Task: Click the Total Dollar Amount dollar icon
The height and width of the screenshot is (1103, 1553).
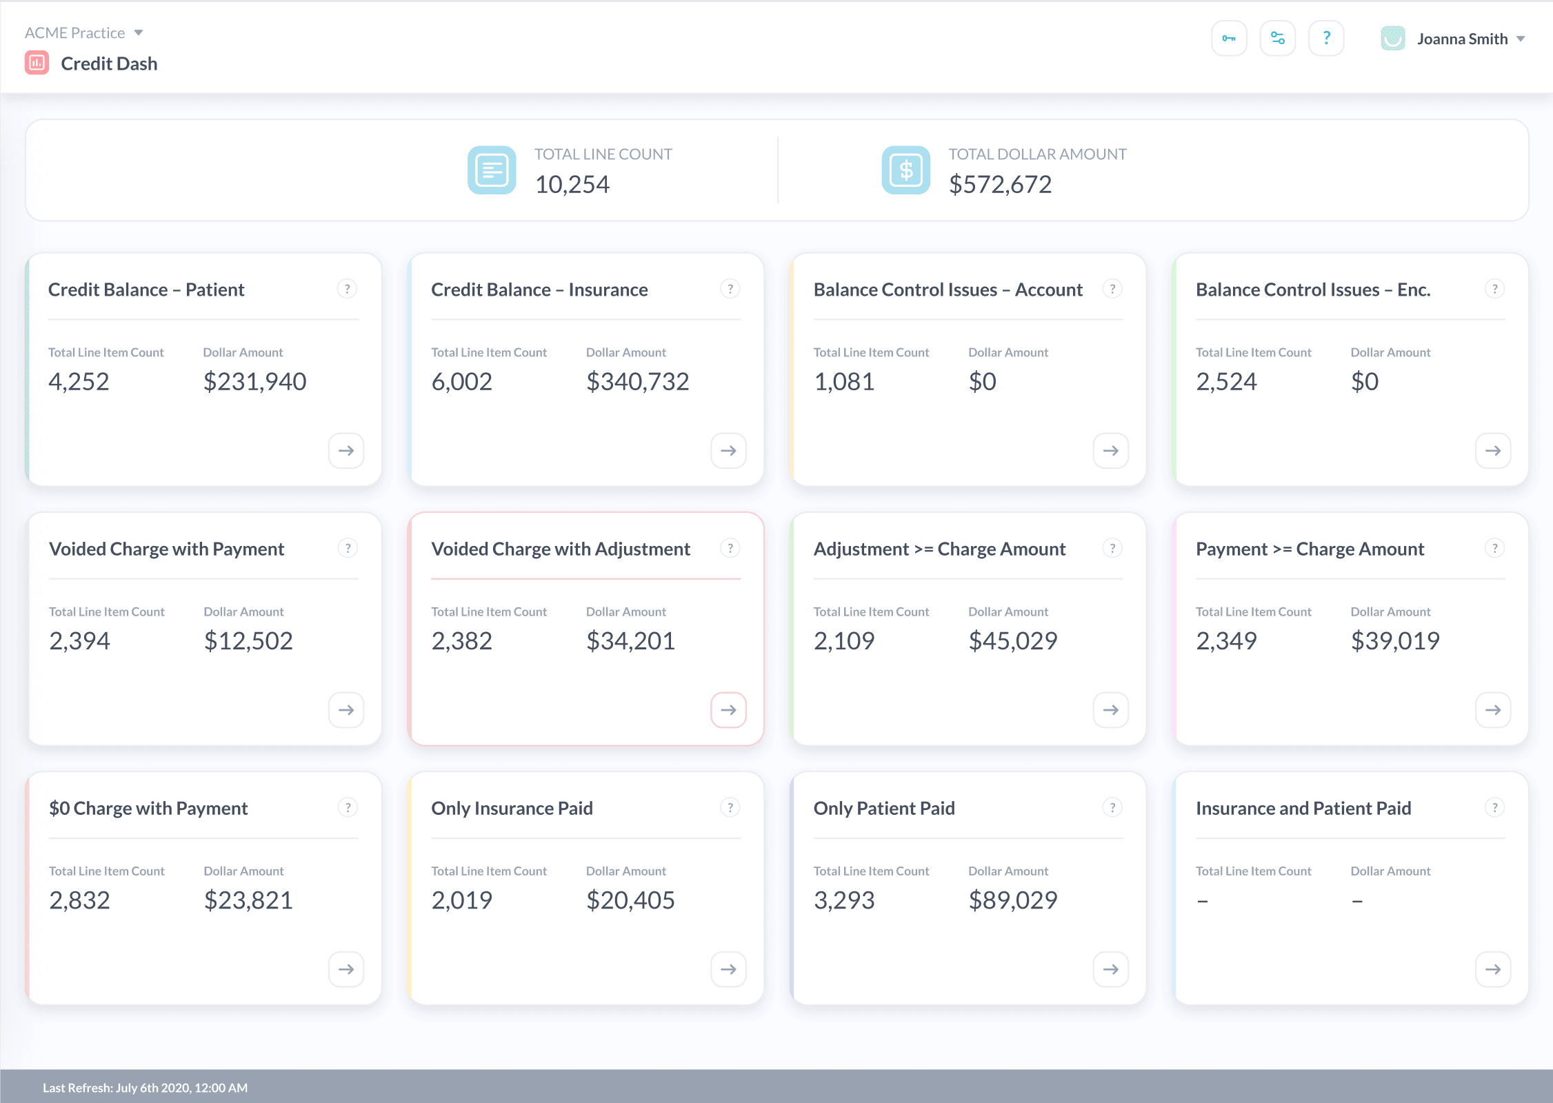Action: (x=905, y=170)
